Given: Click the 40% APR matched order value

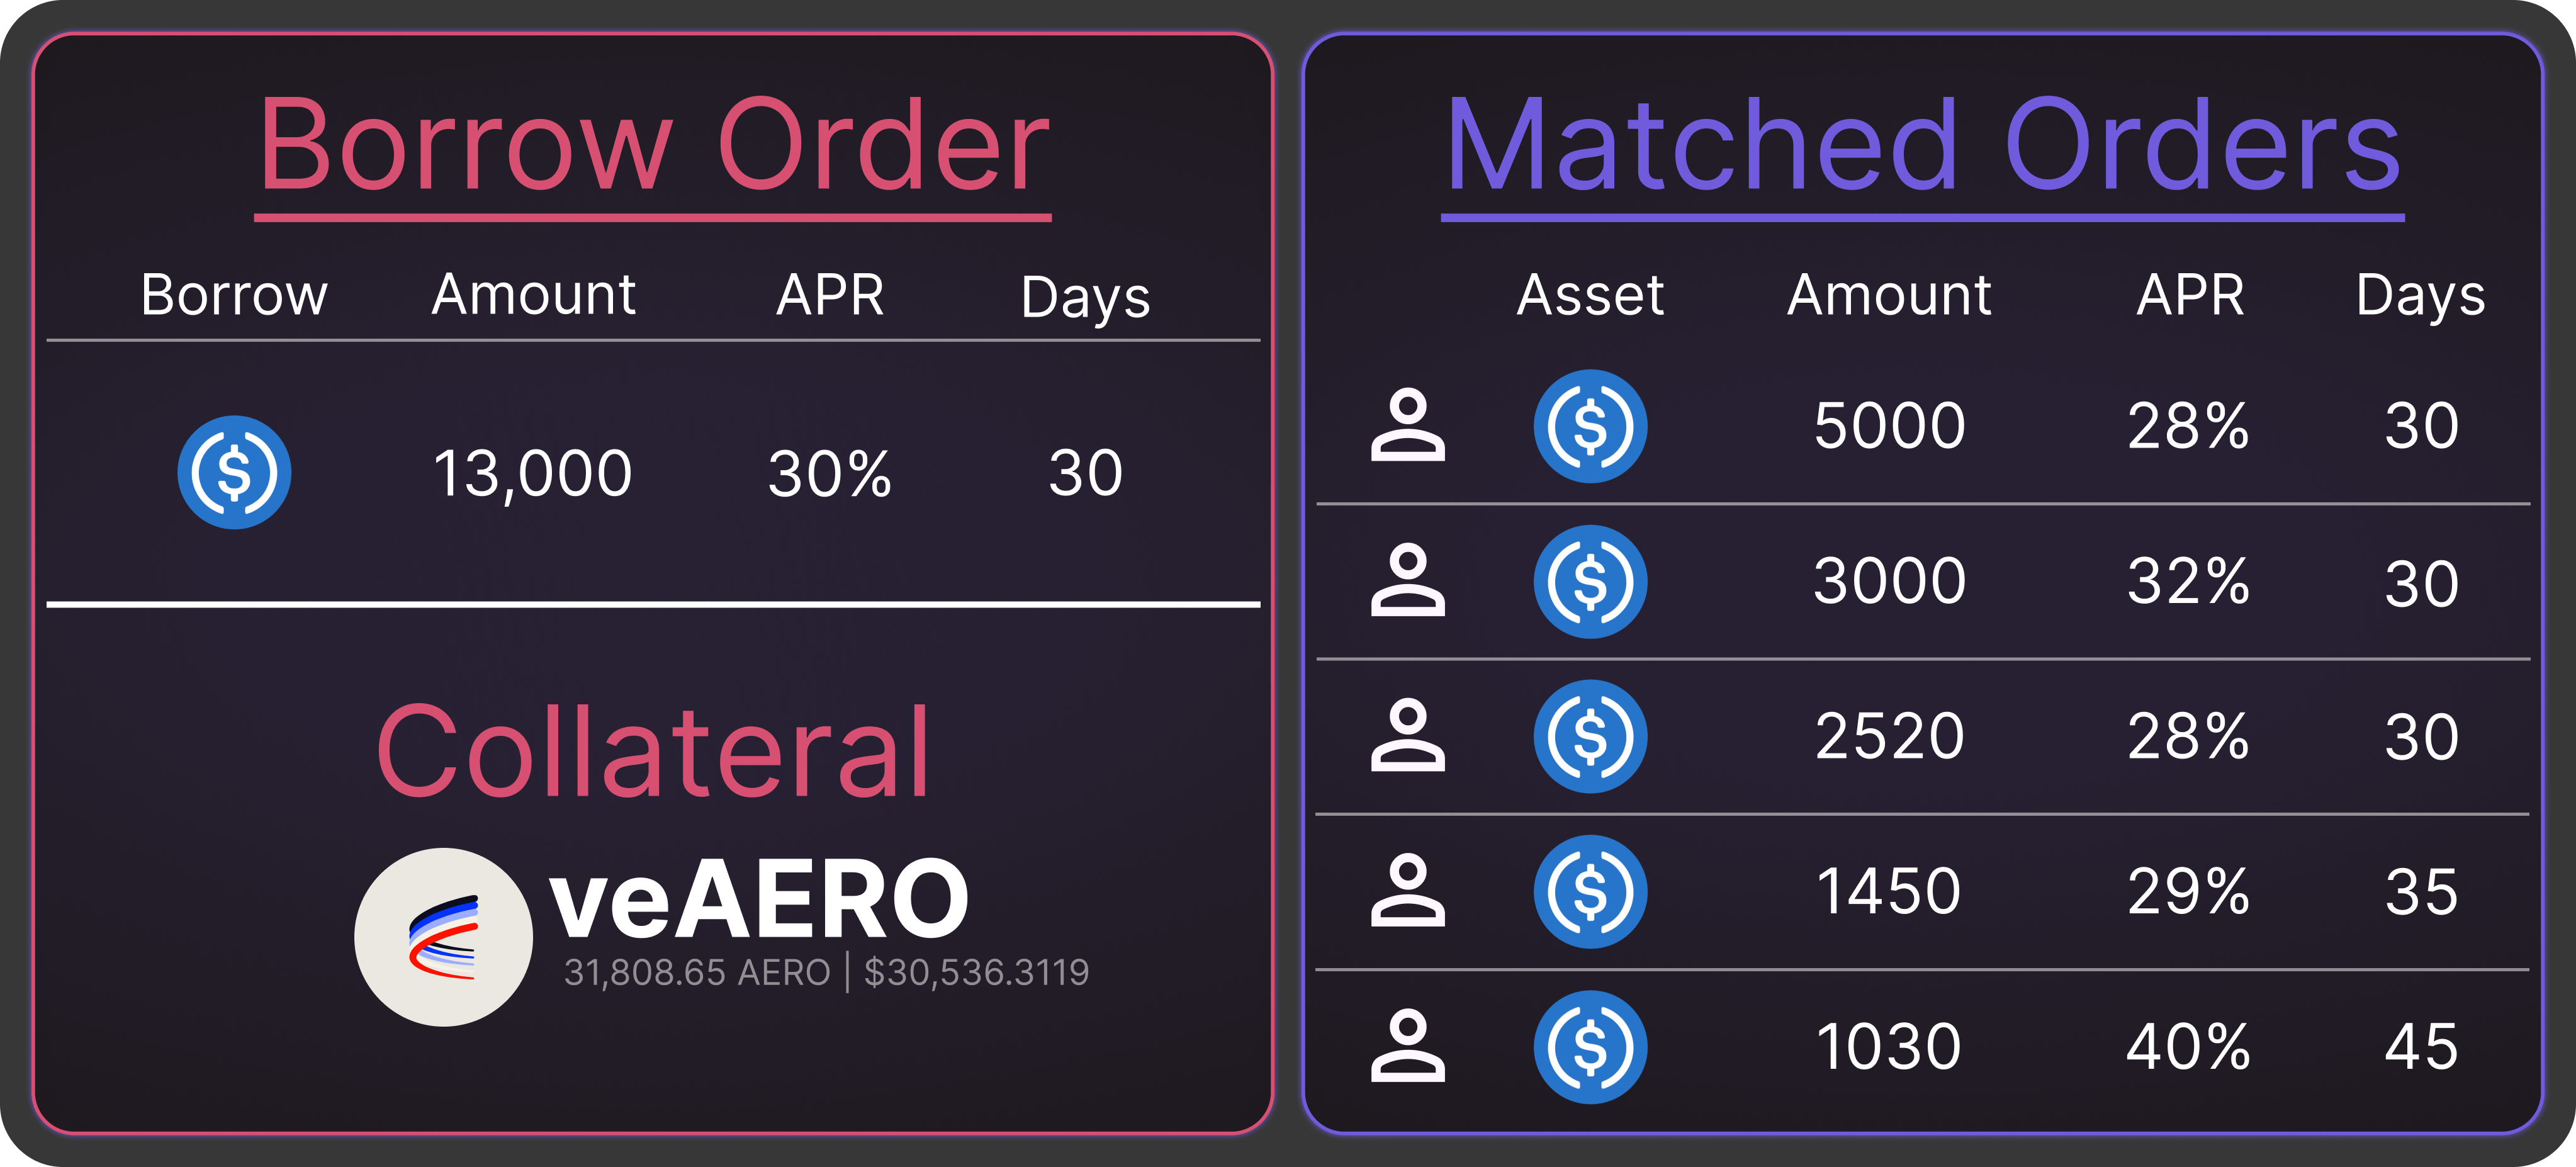Looking at the screenshot, I should (x=2188, y=1047).
